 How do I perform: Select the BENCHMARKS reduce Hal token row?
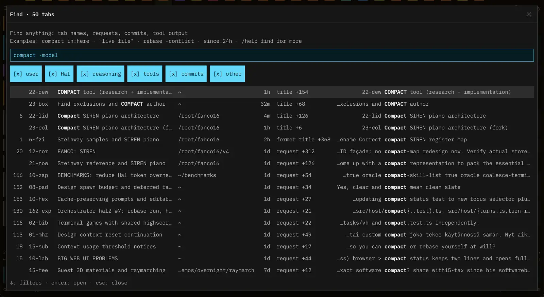(272, 175)
